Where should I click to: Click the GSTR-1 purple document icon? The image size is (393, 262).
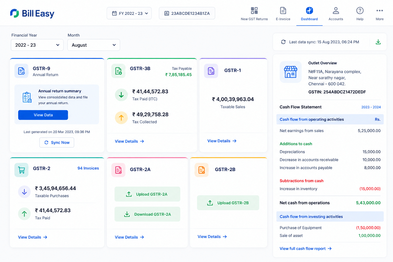211,71
